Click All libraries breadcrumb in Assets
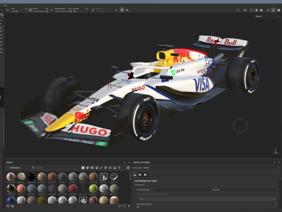282x212 pixels. [x=15, y=168]
